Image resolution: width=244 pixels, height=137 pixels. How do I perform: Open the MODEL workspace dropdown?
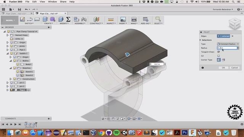pyautogui.click(x=10, y=20)
